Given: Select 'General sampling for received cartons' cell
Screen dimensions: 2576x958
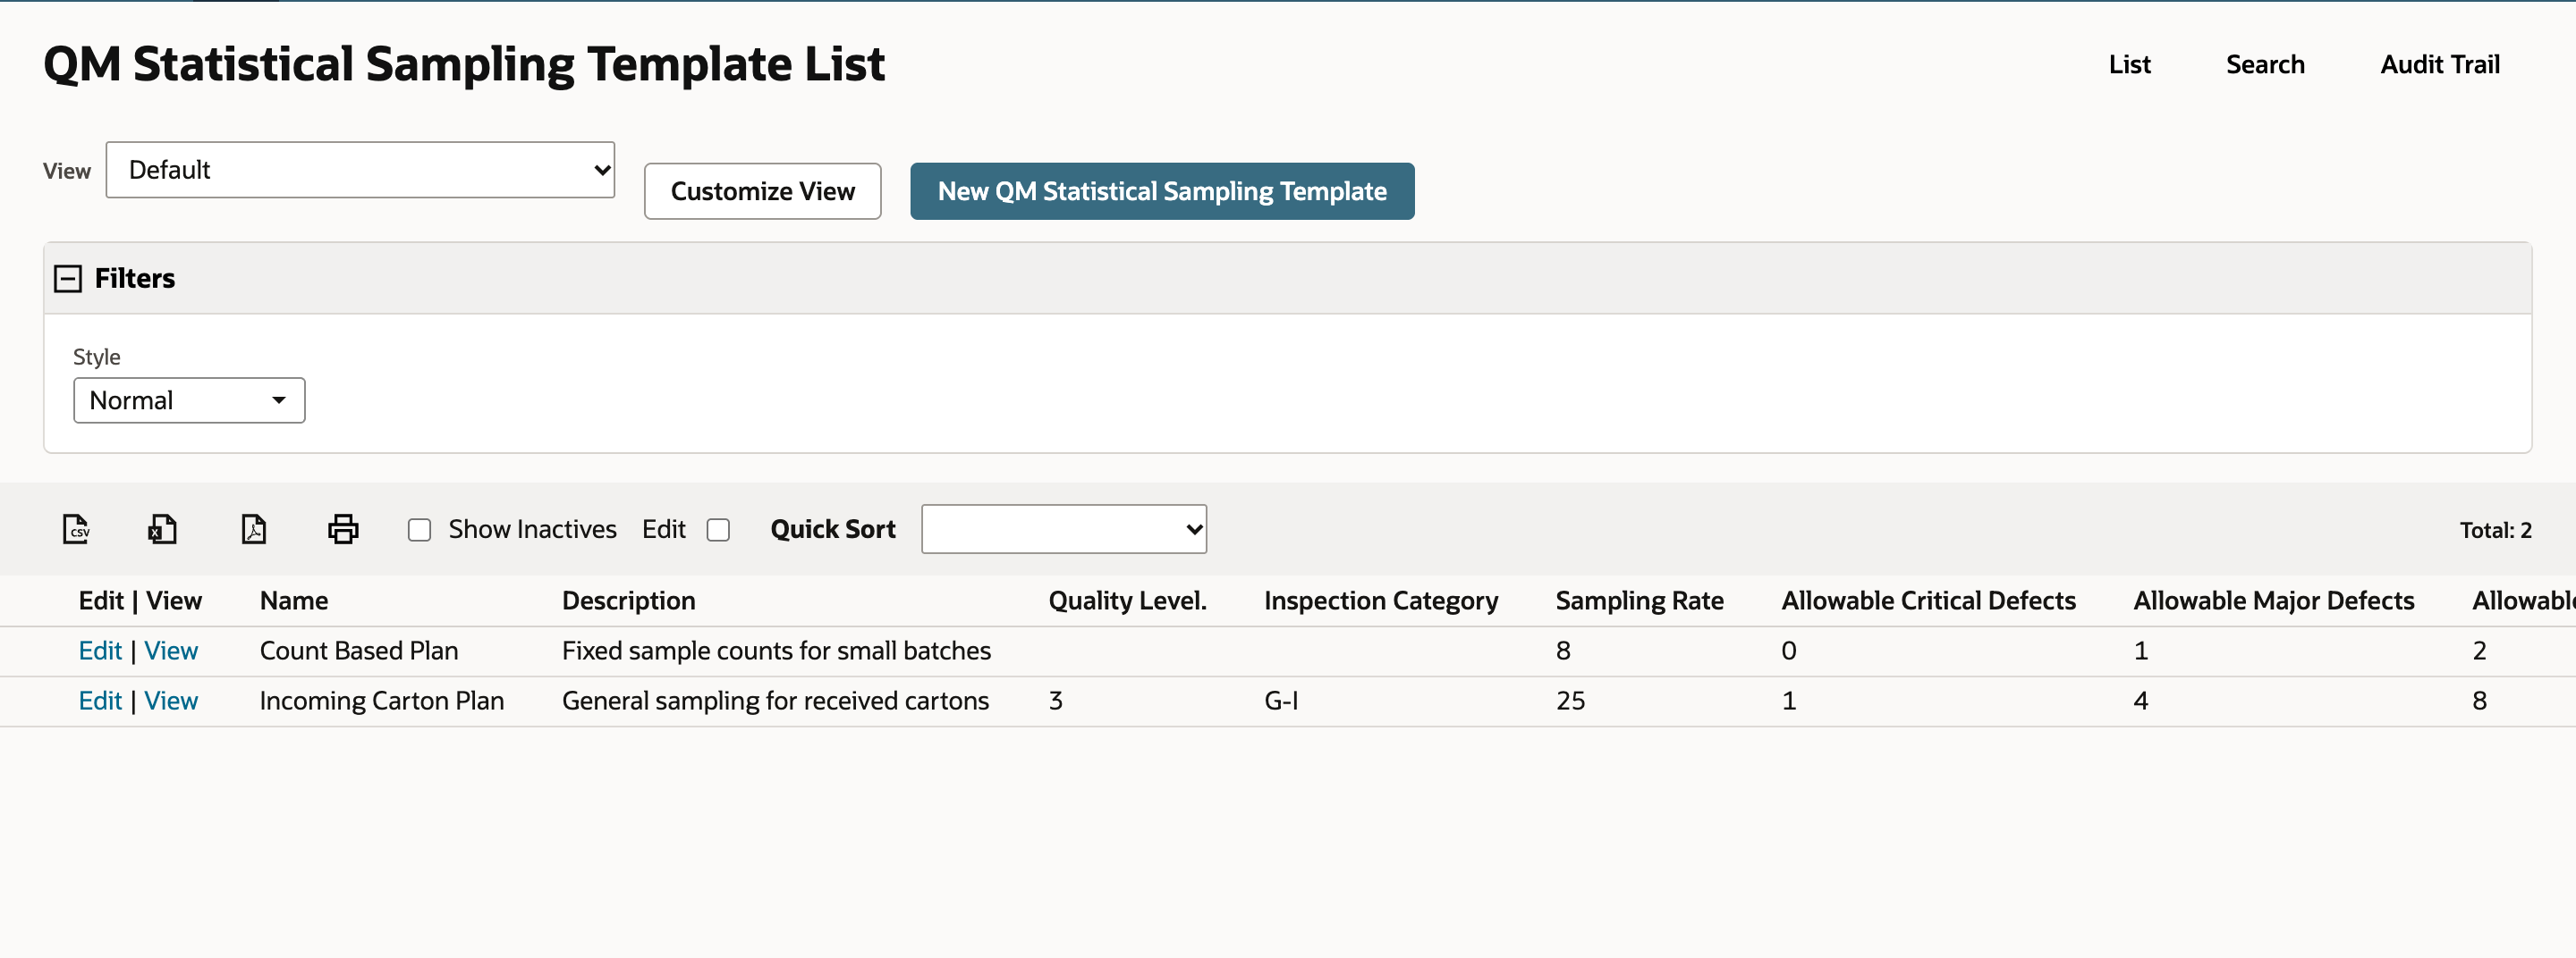Looking at the screenshot, I should [775, 702].
